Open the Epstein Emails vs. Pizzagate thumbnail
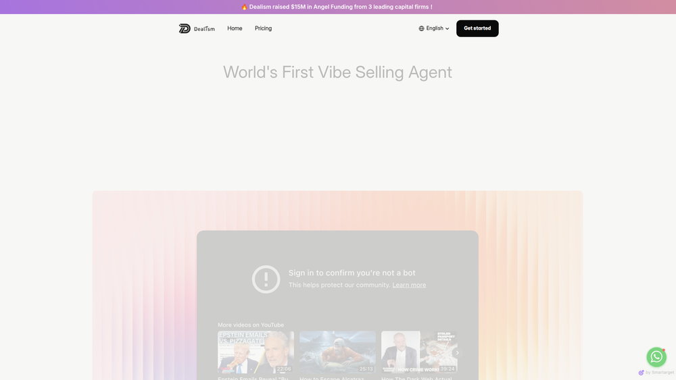The height and width of the screenshot is (380, 676). click(256, 352)
